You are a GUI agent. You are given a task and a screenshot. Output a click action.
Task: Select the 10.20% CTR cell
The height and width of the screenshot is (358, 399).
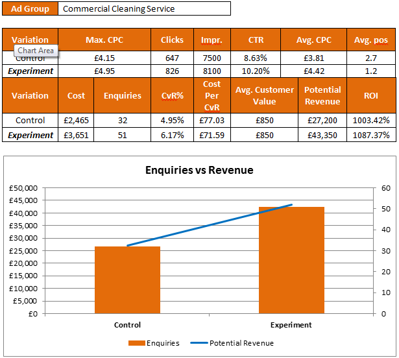click(256, 71)
